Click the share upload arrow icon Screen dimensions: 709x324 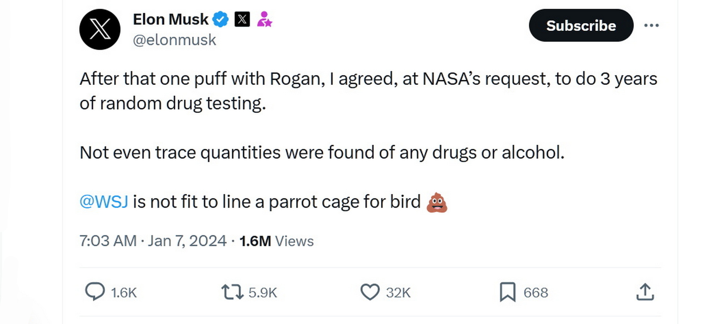pos(645,292)
